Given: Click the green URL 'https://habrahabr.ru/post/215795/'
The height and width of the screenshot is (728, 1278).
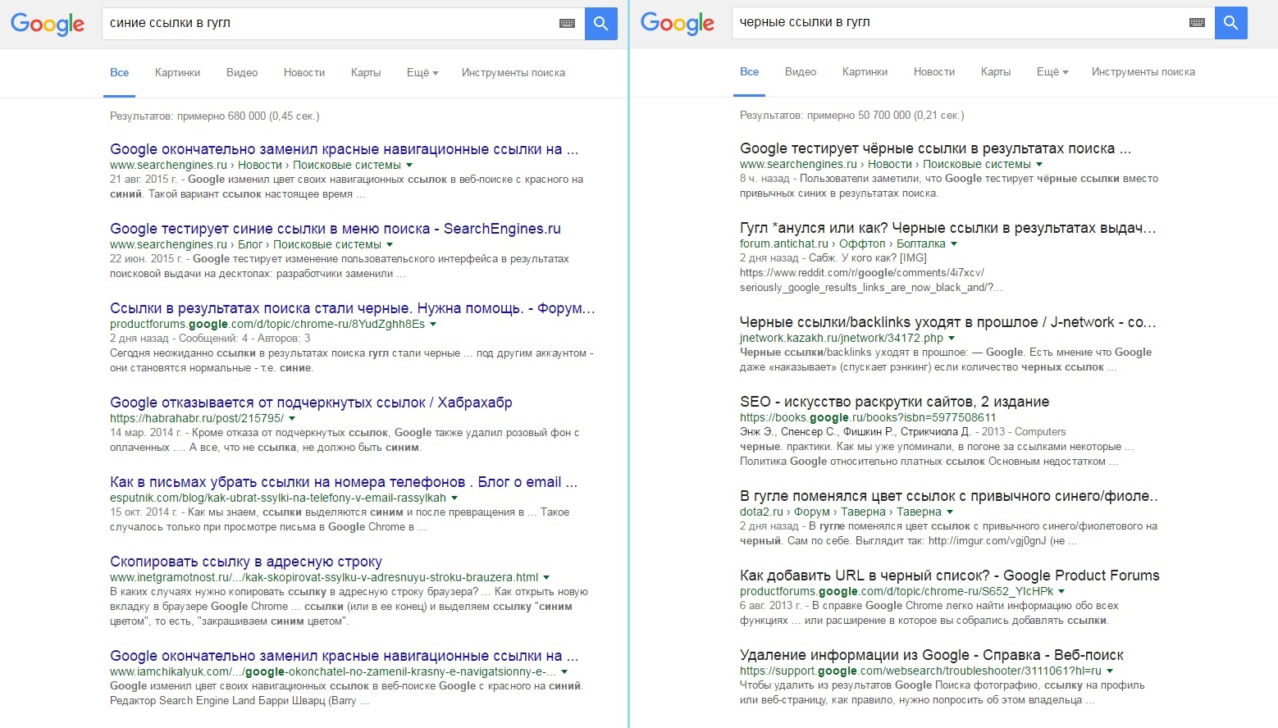Looking at the screenshot, I should tap(197, 418).
